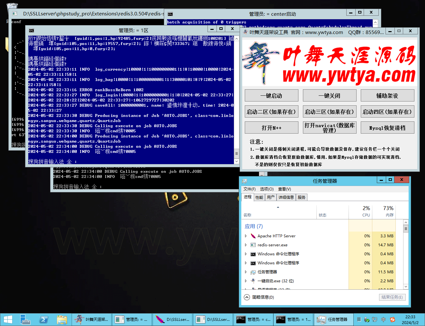Click 启动二区(如果存在) button
The width and height of the screenshot is (425, 326).
(x=271, y=112)
